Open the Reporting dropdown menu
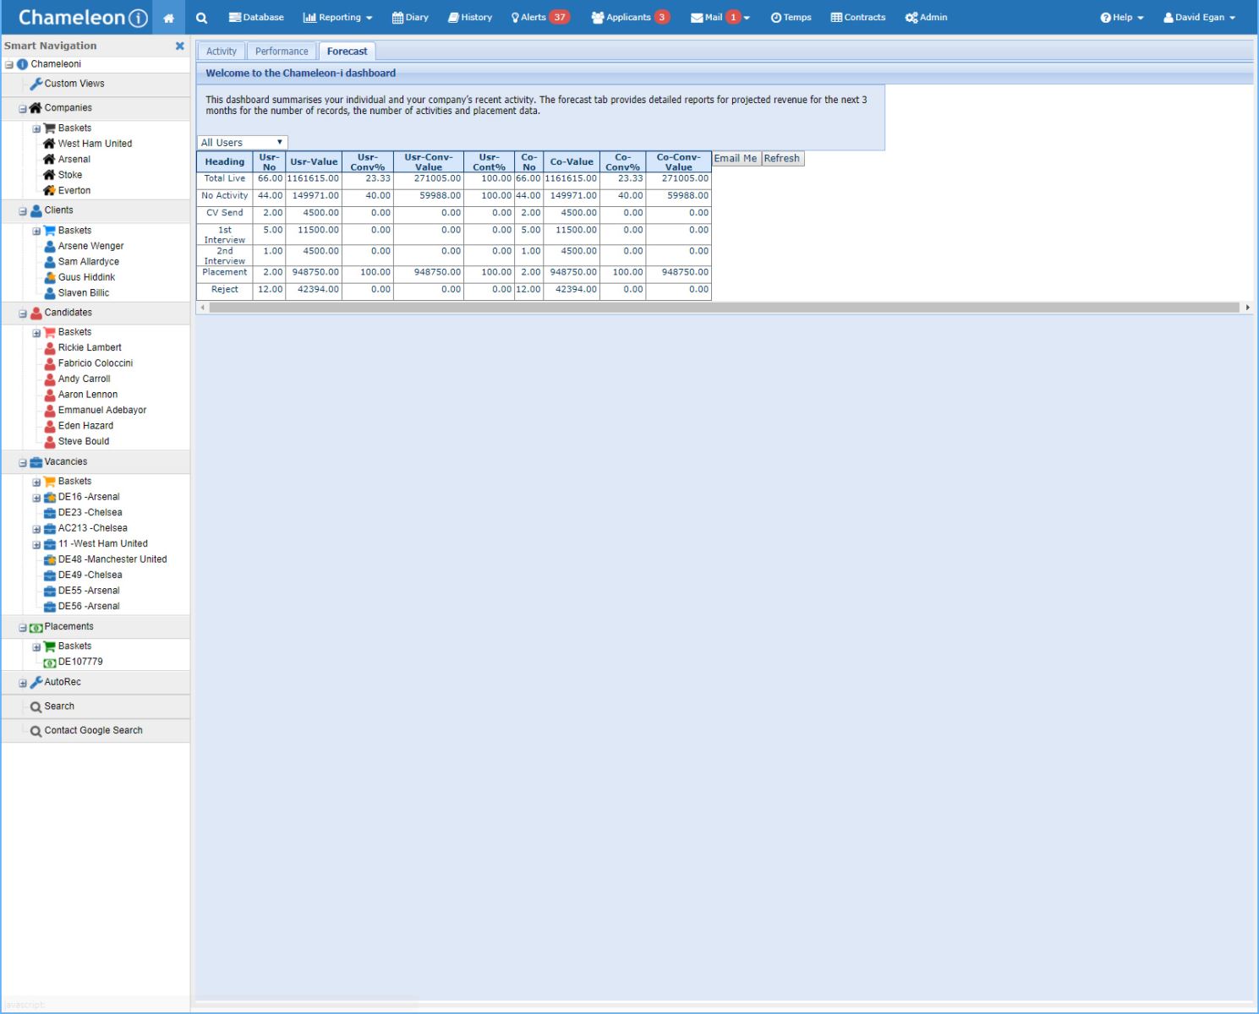Image resolution: width=1259 pixels, height=1014 pixels. point(337,17)
